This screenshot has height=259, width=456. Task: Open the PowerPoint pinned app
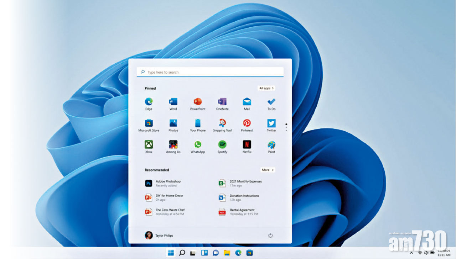coord(198,102)
